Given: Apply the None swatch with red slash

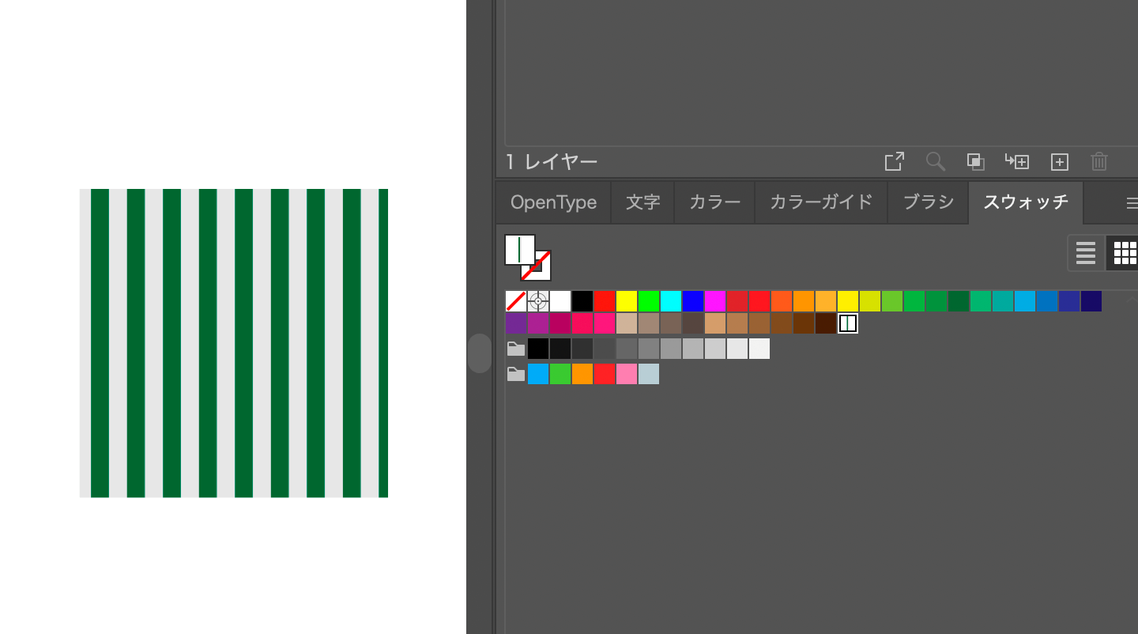Looking at the screenshot, I should (x=515, y=301).
